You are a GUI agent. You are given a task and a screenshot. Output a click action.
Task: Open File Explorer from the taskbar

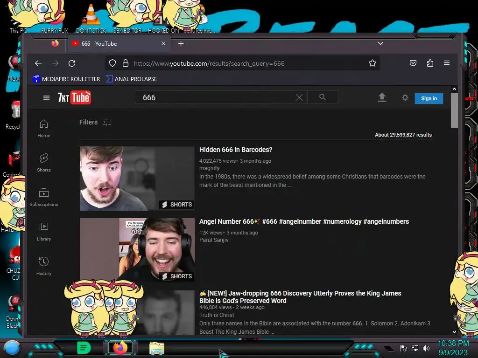[157, 348]
